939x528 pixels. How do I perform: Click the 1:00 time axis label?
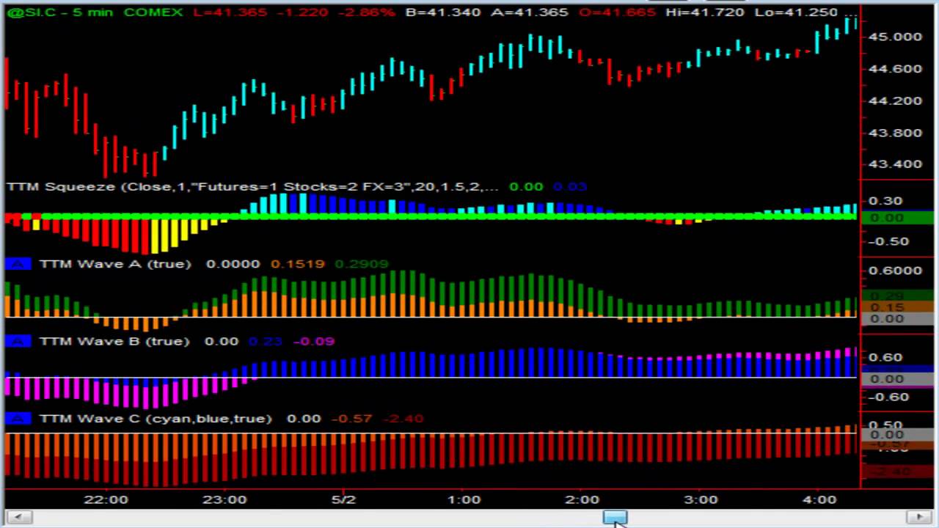[x=464, y=499]
